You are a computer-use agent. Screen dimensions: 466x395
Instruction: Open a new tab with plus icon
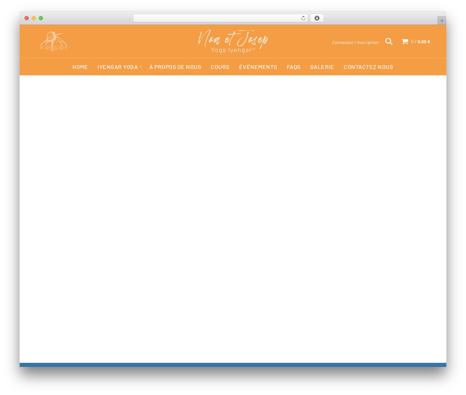442,21
